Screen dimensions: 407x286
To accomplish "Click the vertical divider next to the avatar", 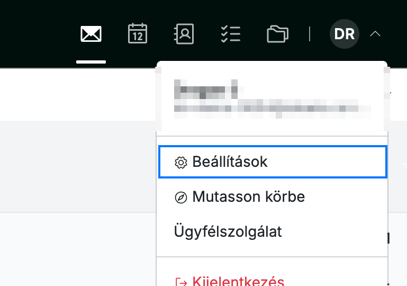I will (310, 34).
